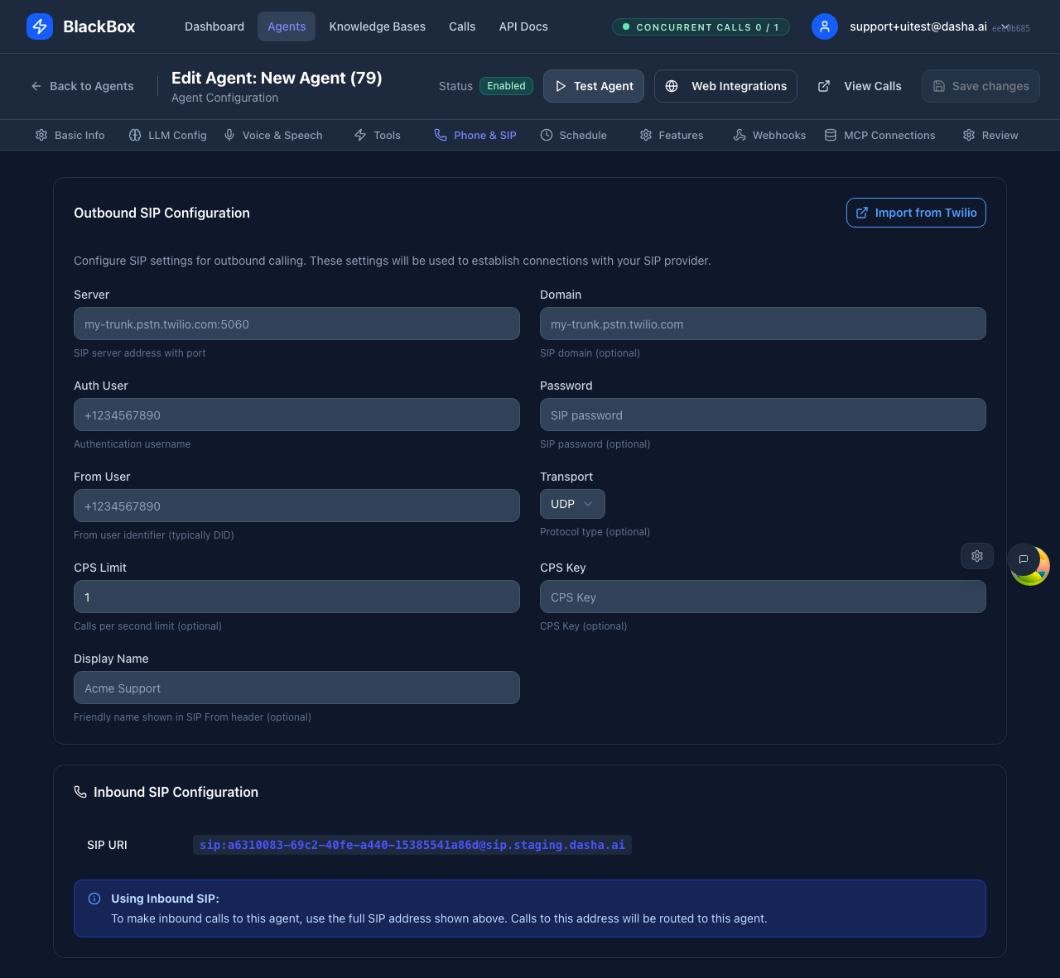Select the Agents navigation item
Screen dimensions: 1060x978
click(287, 26)
